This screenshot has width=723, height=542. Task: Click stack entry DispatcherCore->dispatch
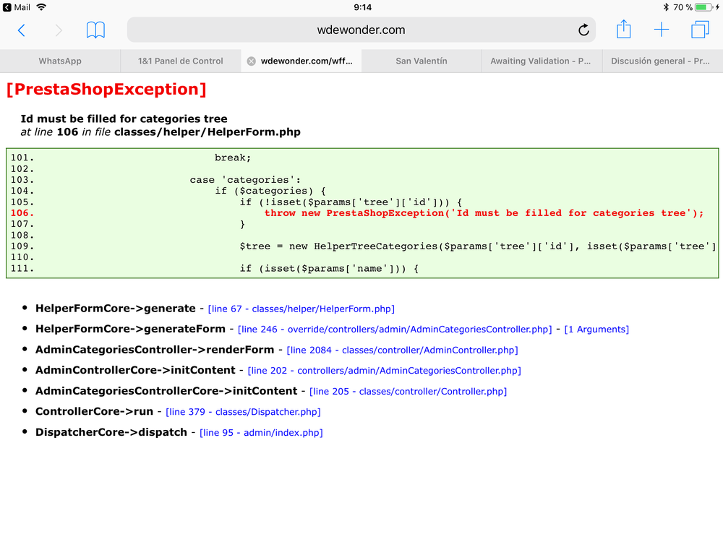[111, 432]
